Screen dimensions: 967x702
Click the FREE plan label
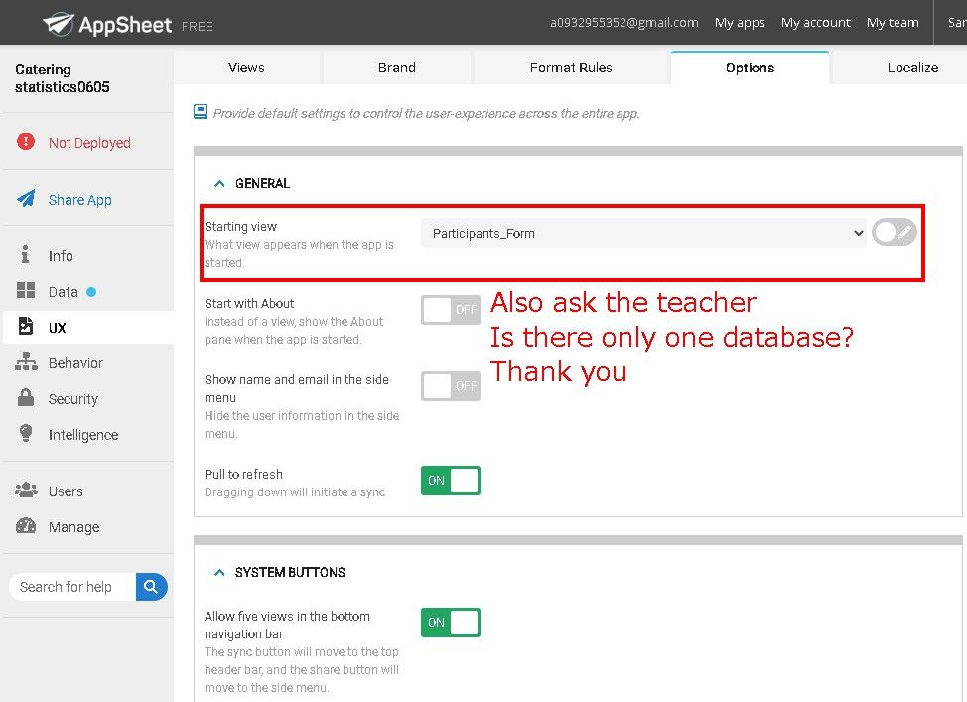coord(198,26)
